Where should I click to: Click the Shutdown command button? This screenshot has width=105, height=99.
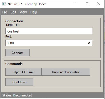(19, 82)
